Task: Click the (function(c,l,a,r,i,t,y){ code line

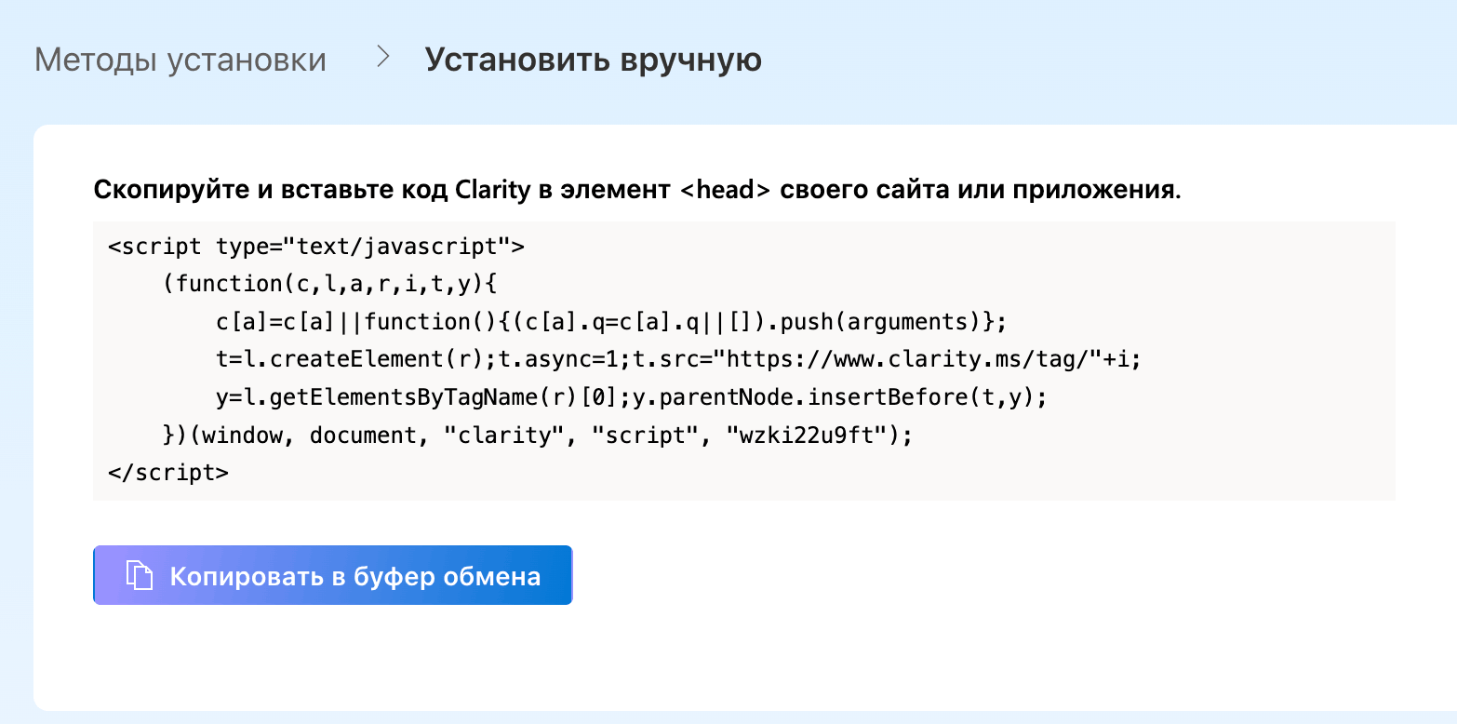Action: pyautogui.click(x=331, y=284)
